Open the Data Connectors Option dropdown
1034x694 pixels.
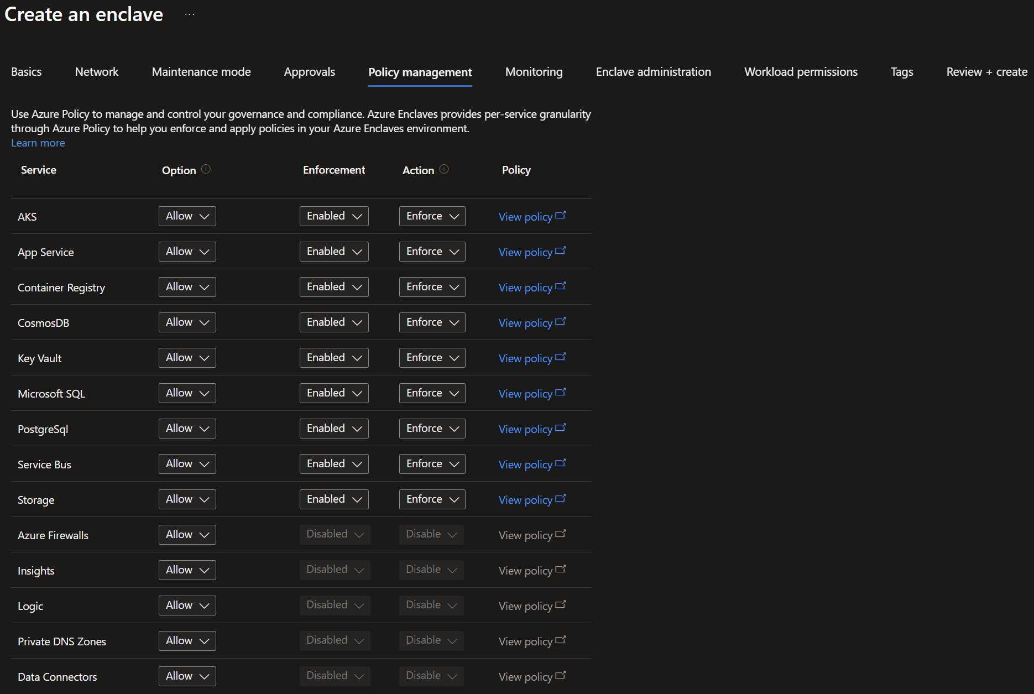pyautogui.click(x=187, y=676)
